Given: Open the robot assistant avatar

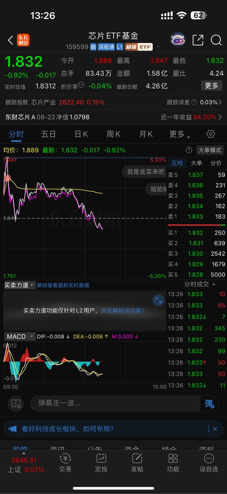Looking at the screenshot, I should tap(178, 40).
